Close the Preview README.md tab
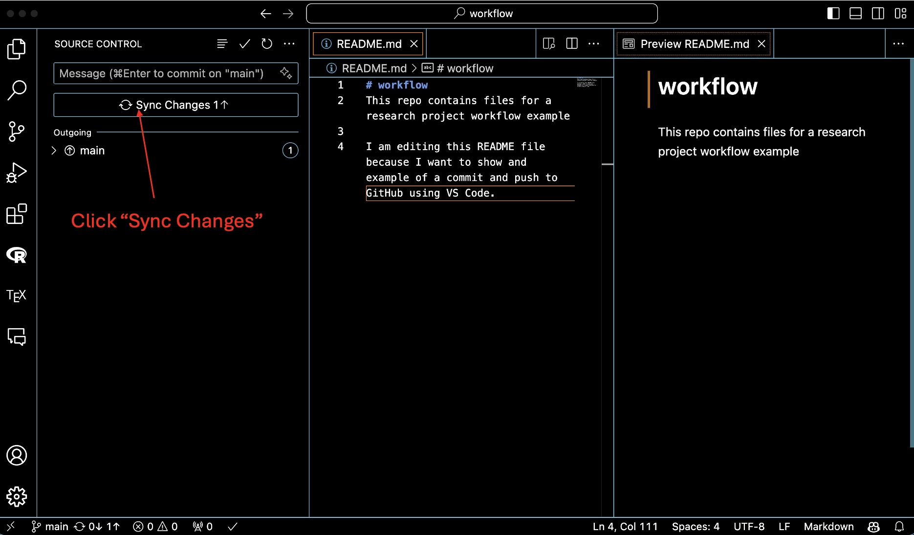 click(762, 44)
